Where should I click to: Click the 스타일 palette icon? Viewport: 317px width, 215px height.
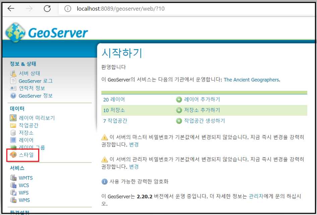click(13, 155)
